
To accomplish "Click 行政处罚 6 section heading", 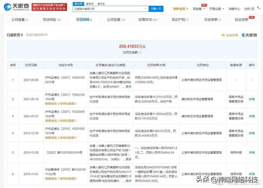I will 15,35.
